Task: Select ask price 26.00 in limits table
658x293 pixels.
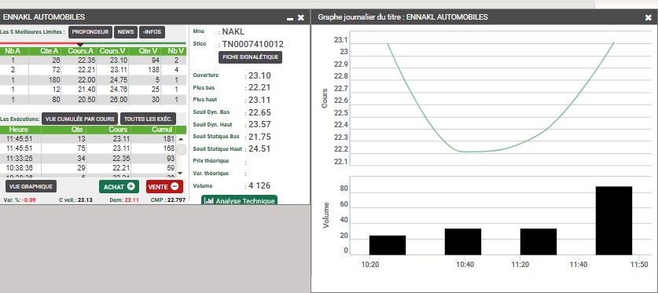Action: (119, 100)
